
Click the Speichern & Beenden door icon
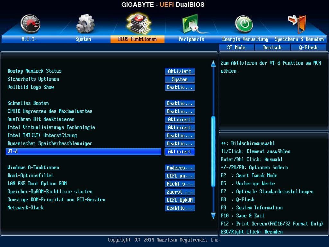298,24
